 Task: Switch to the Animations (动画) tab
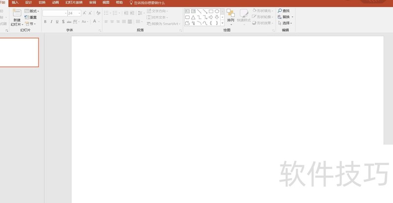click(x=56, y=2)
